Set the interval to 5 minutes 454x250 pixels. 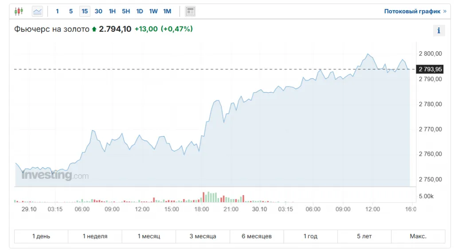pyautogui.click(x=71, y=11)
